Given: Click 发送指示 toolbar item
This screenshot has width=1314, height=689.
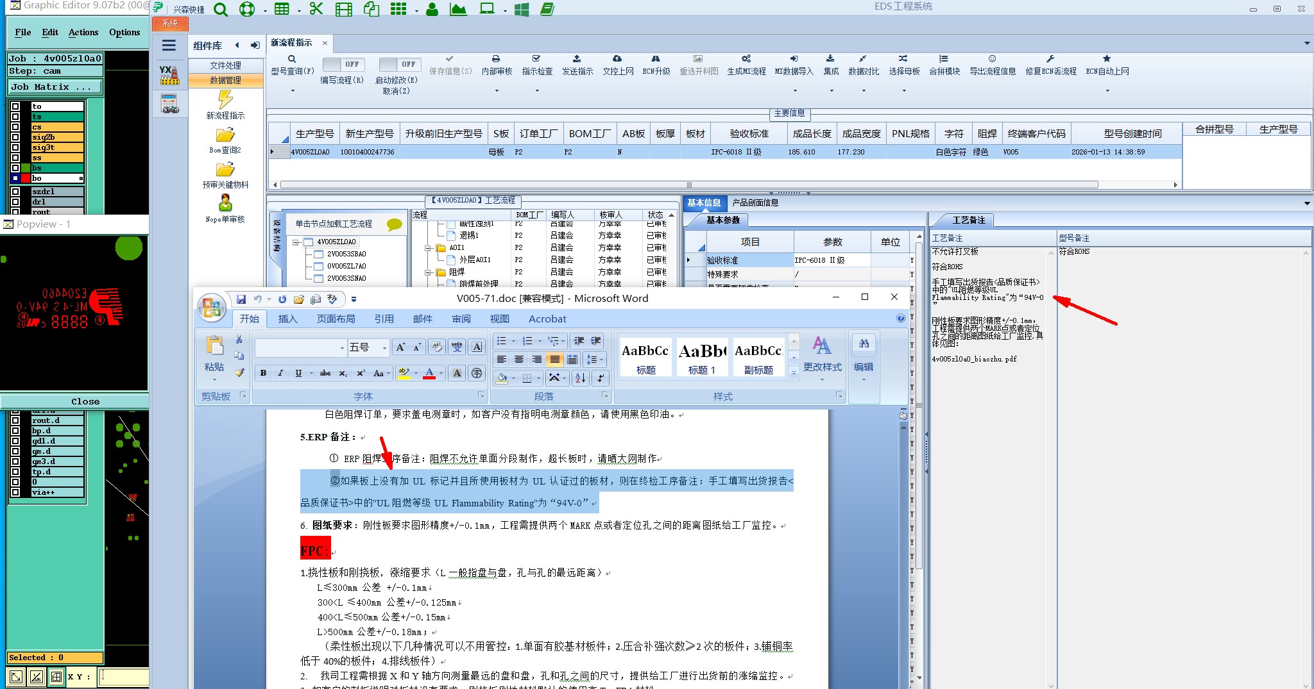Looking at the screenshot, I should pyautogui.click(x=577, y=65).
